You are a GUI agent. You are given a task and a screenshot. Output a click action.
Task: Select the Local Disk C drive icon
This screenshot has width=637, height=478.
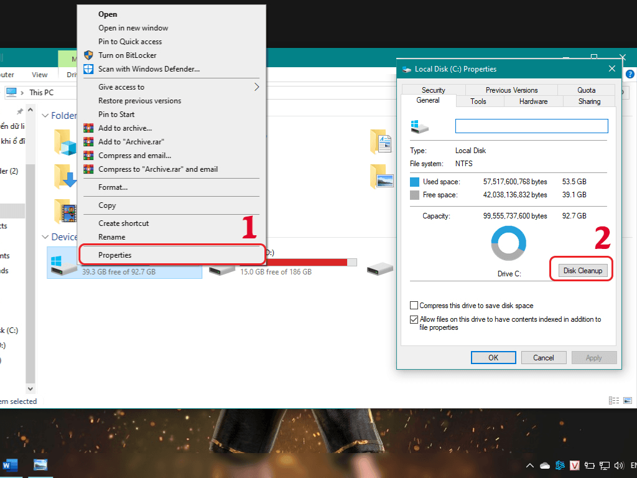click(63, 263)
